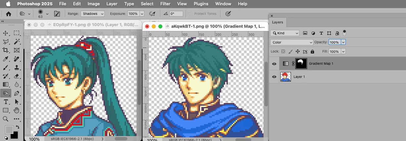This screenshot has height=141, width=406.
Task: Enable the Protect Tones checkbox
Action: click(190, 14)
